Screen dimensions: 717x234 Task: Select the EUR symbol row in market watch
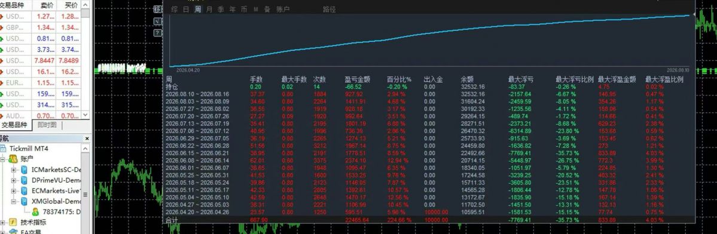[x=41, y=83]
